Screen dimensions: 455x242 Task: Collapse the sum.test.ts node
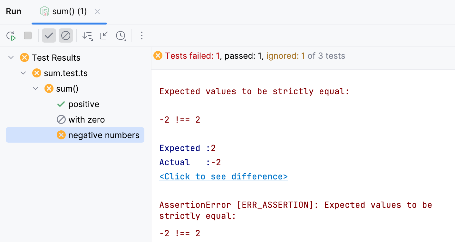click(23, 73)
